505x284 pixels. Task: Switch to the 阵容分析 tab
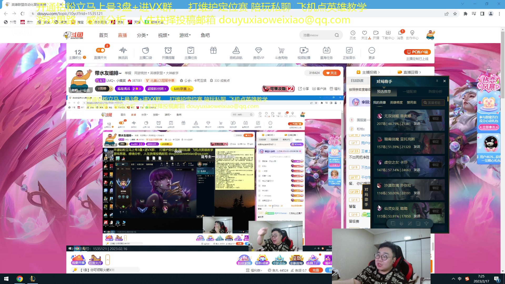pyautogui.click(x=435, y=92)
